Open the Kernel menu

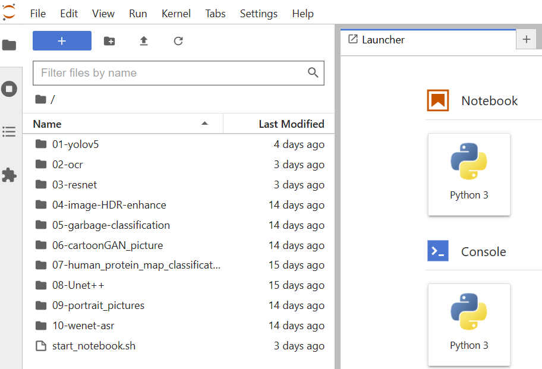tap(176, 14)
